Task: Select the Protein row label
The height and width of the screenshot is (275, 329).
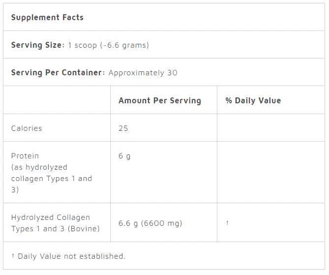Action: point(25,156)
